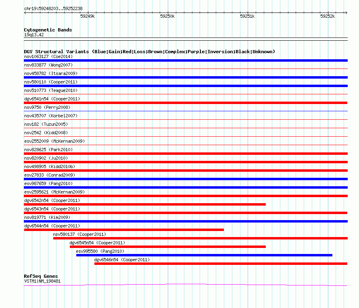Open nsv819771 (Kim2009) variant
The width and height of the screenshot is (359, 308).
(47, 217)
